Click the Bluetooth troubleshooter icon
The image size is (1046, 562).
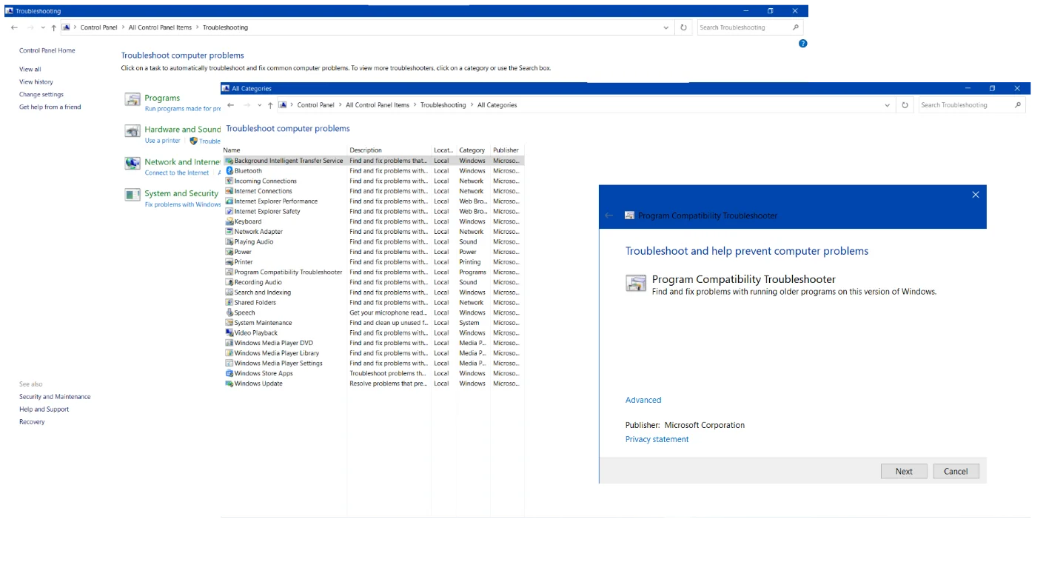[229, 171]
